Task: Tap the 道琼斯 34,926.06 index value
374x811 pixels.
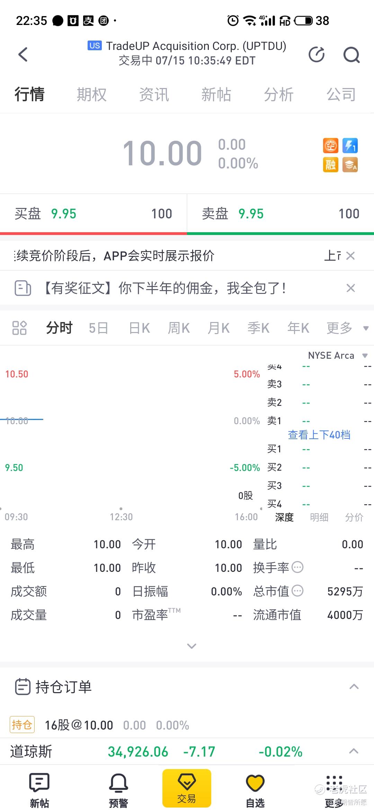Action: coord(138,752)
